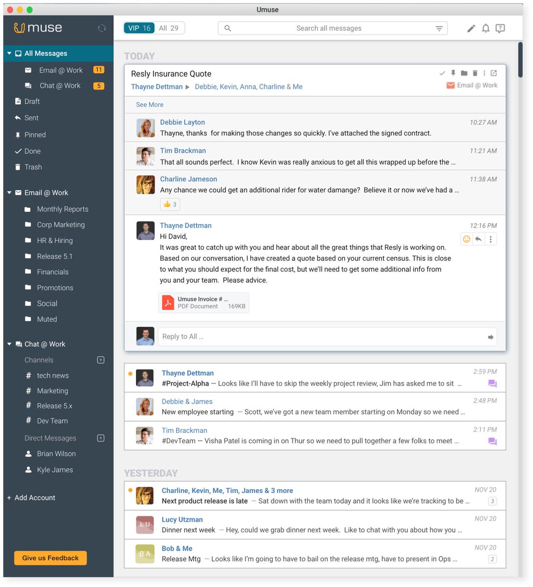The image size is (533, 587).
Task: Expand Thayne Dettman's recipient list
Action: click(187, 87)
